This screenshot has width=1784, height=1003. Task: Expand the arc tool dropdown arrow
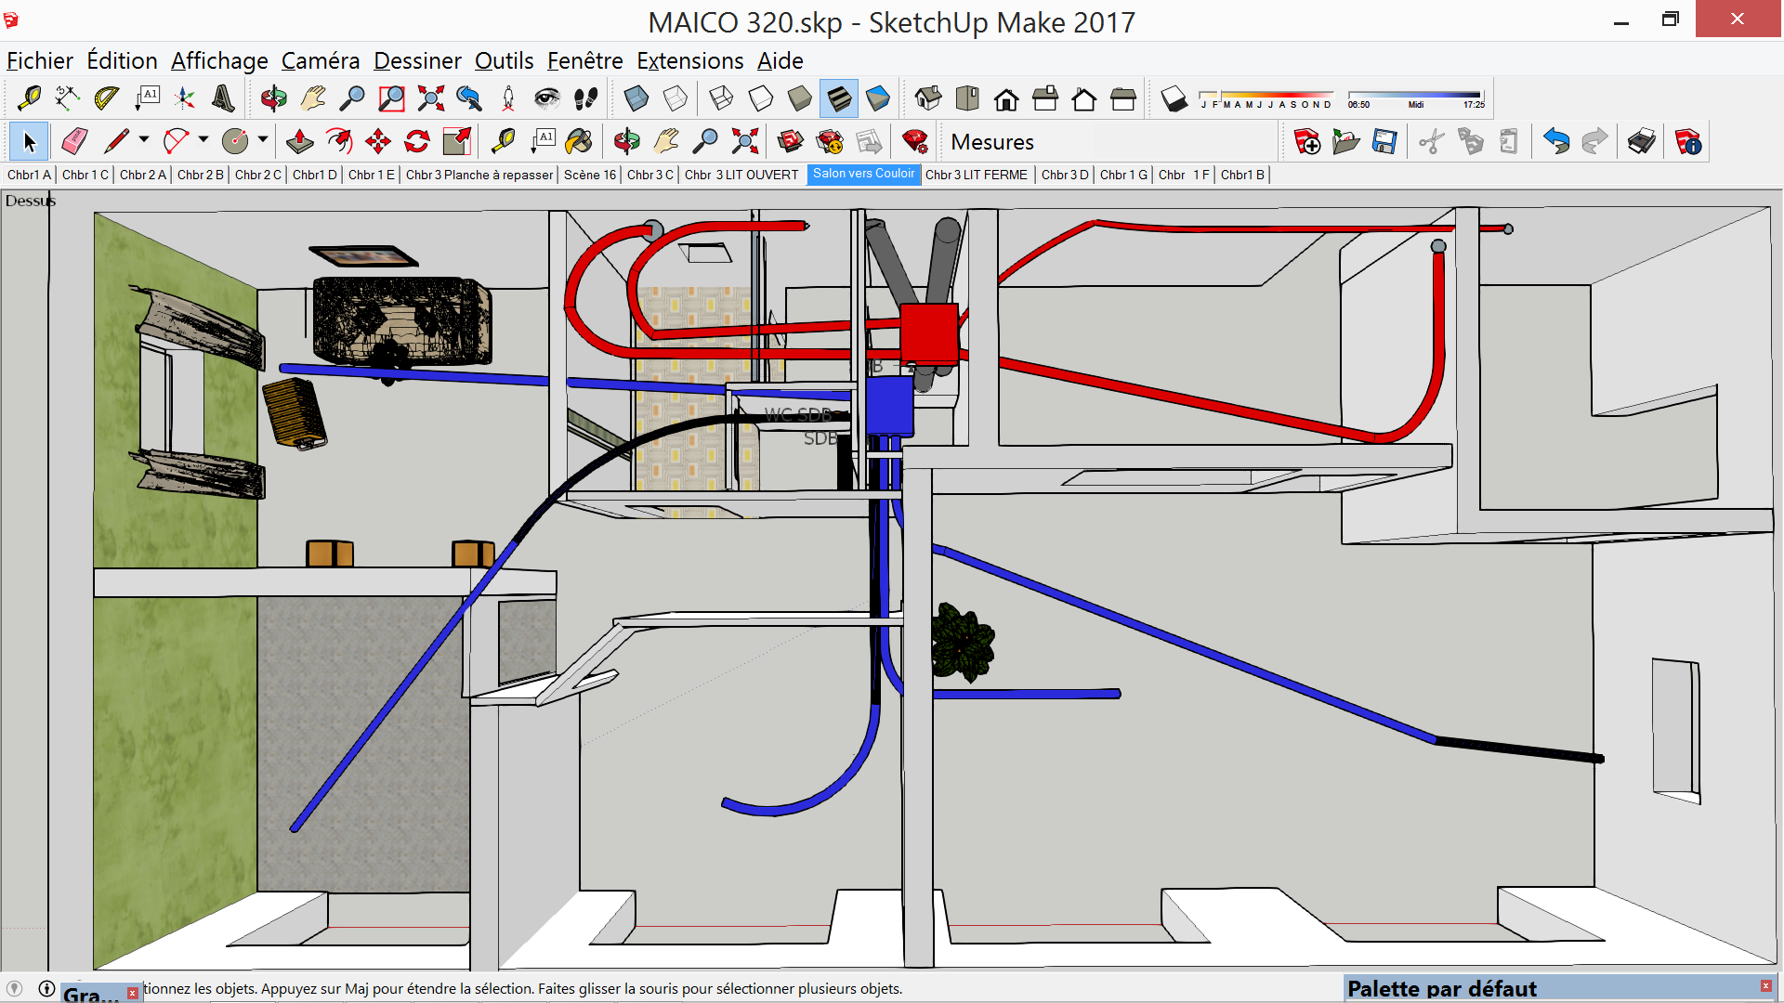[203, 140]
